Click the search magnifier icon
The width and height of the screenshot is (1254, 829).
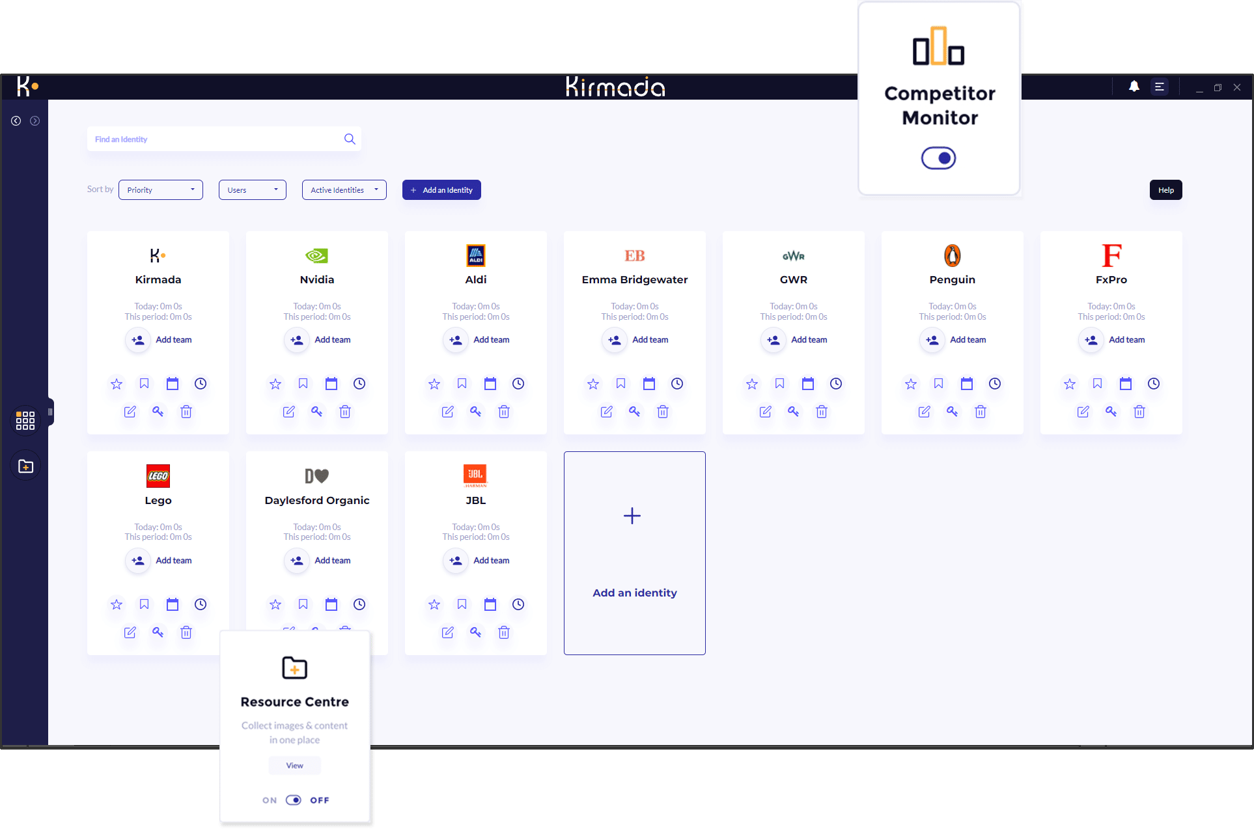click(350, 139)
